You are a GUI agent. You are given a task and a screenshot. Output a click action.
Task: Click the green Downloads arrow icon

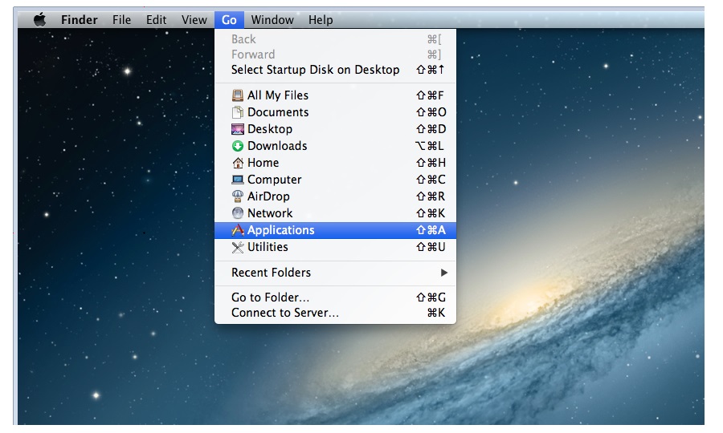(238, 146)
